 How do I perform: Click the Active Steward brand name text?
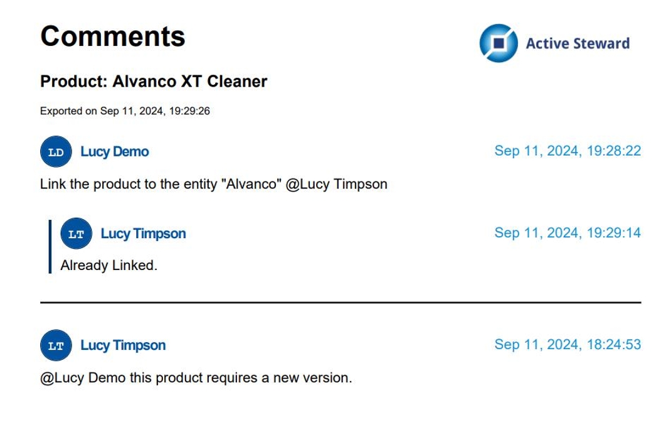tap(577, 43)
